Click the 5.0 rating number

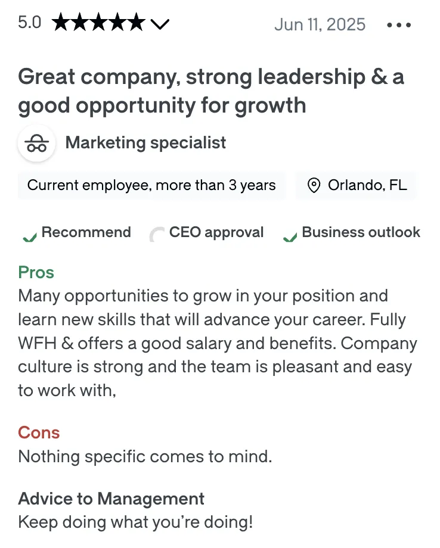(30, 23)
